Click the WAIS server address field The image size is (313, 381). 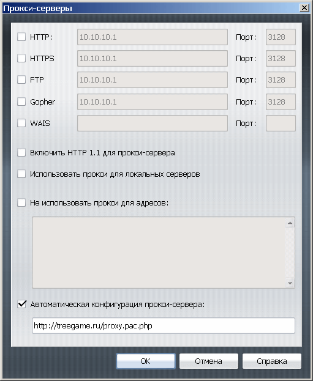pos(153,123)
